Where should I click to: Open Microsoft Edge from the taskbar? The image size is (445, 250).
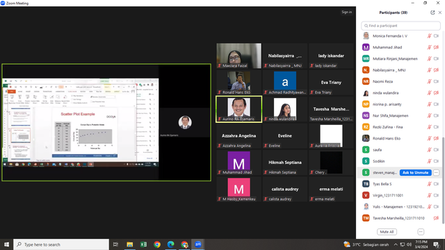click(170, 244)
